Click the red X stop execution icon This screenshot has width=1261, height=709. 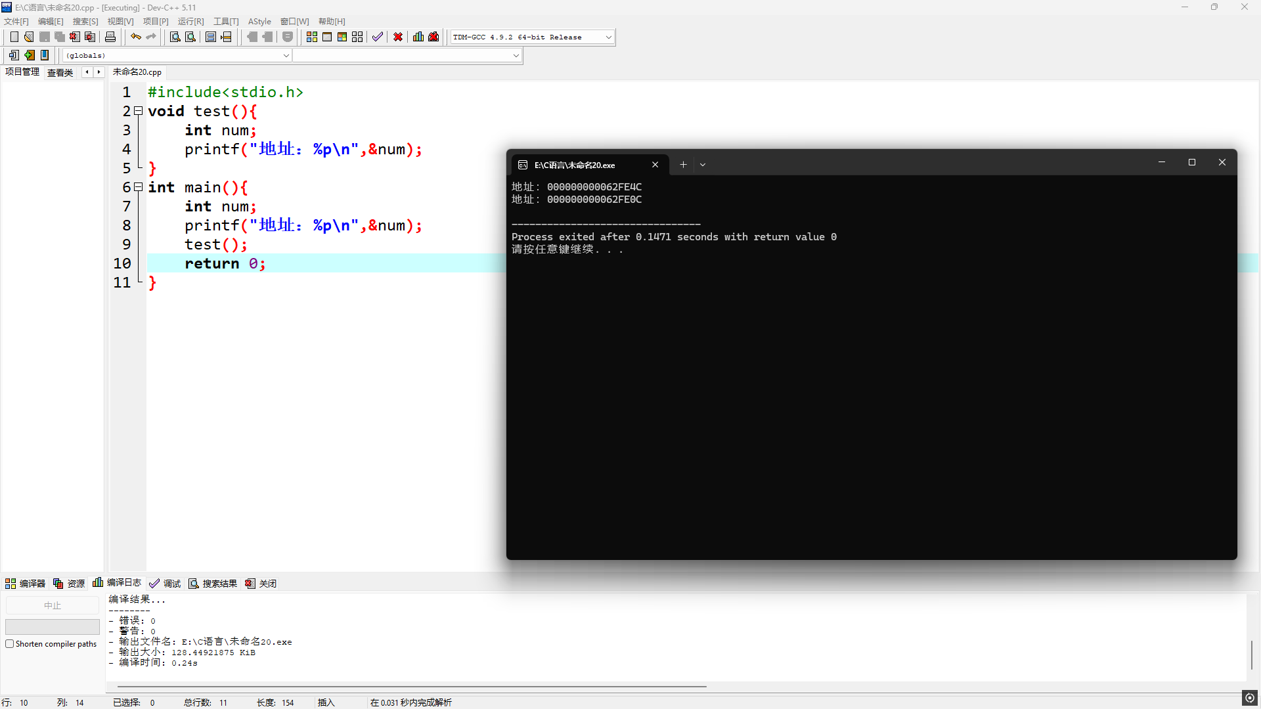pos(398,37)
